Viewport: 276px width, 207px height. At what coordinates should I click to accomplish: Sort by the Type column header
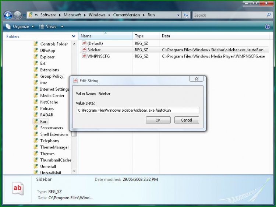(146, 36)
